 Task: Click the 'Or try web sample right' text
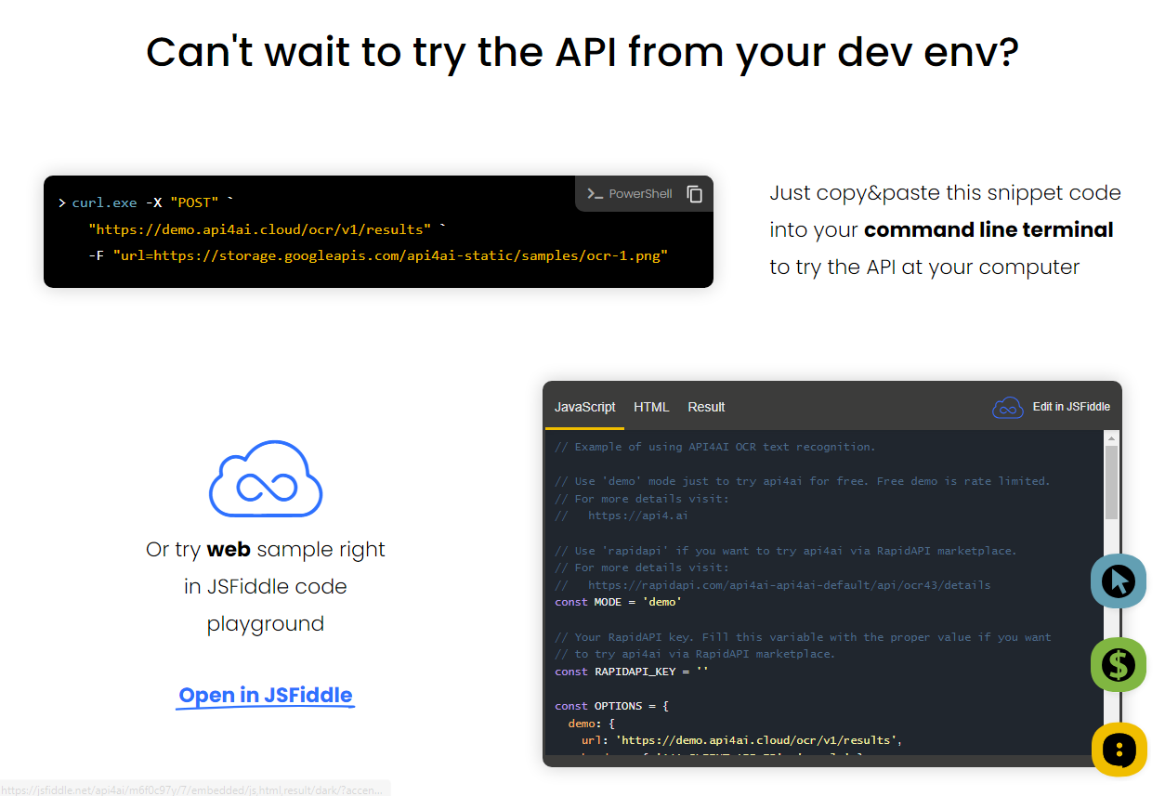(266, 549)
